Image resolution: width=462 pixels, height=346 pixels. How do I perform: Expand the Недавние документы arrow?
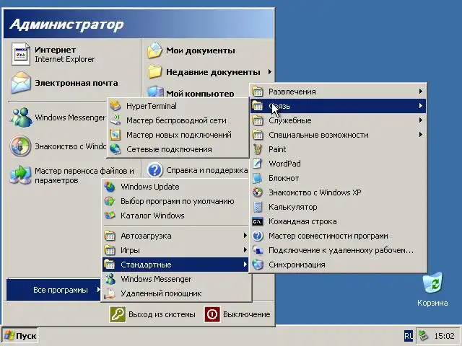(x=269, y=72)
